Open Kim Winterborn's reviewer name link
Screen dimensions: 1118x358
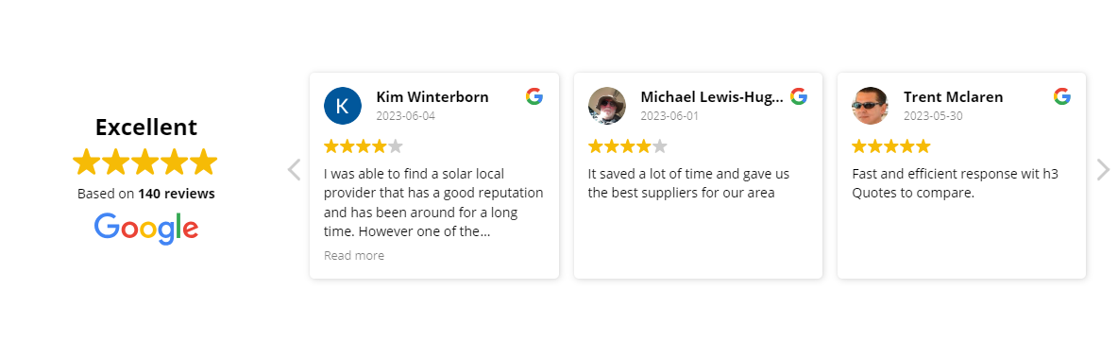(432, 97)
